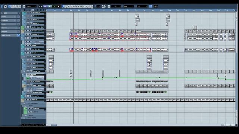Image resolution: width=239 pixels, height=134 pixels.
Task: Click the rightmost toolbar icon
Action: point(156,6)
